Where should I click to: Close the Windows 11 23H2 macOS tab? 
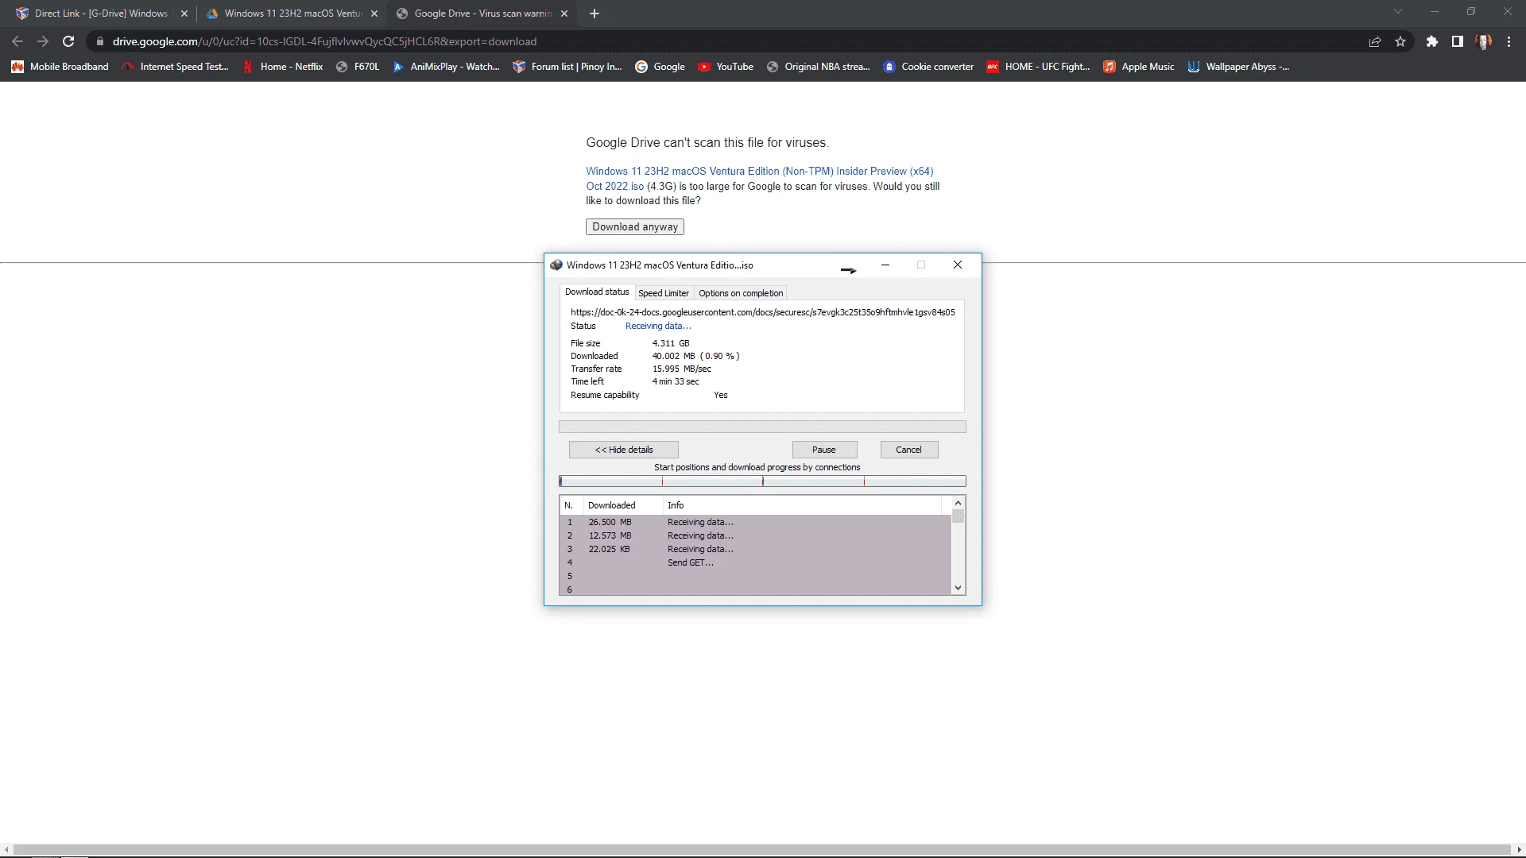coord(374,14)
